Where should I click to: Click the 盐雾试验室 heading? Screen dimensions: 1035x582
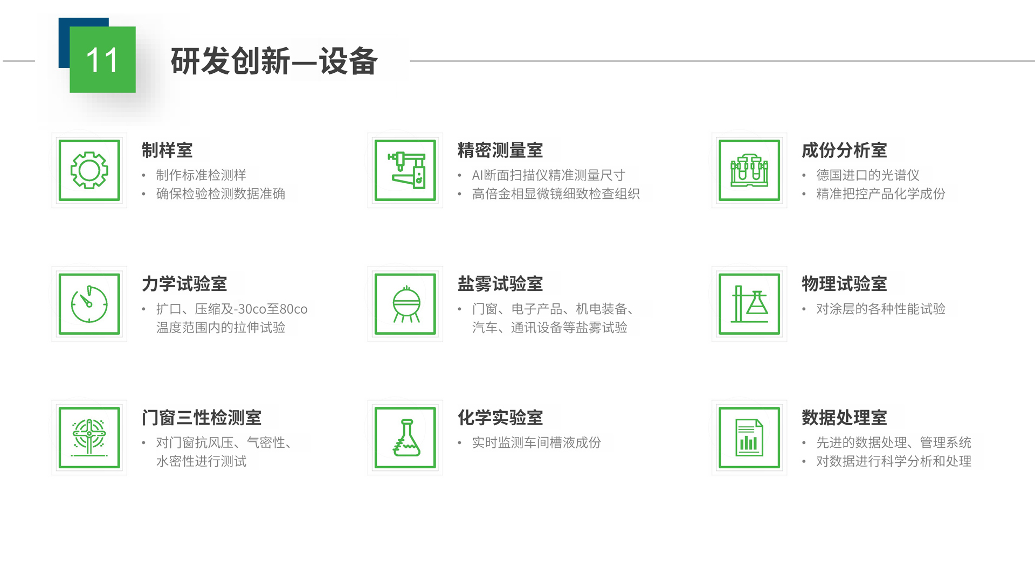tap(500, 284)
